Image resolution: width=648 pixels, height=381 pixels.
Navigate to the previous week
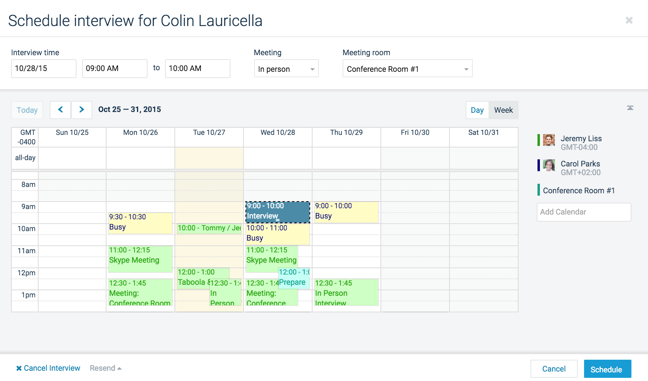(60, 110)
